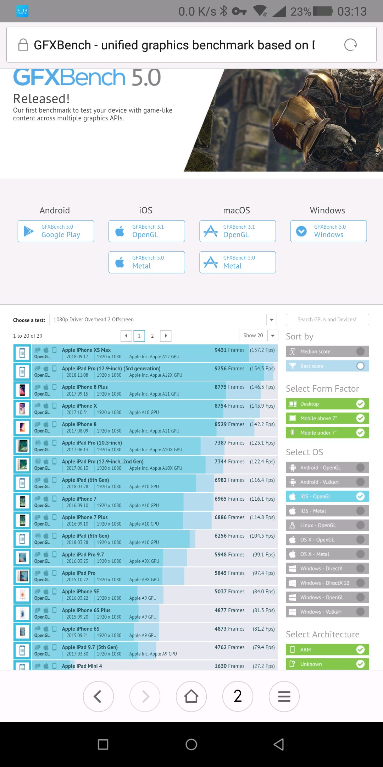This screenshot has height=767, width=383.
Task: Open the Apple iPhone X device thumbnail
Action: coord(22,409)
